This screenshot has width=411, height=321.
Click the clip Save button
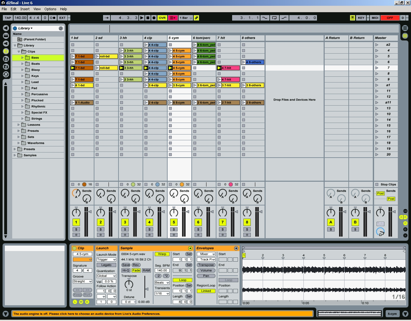pyautogui.click(x=126, y=265)
